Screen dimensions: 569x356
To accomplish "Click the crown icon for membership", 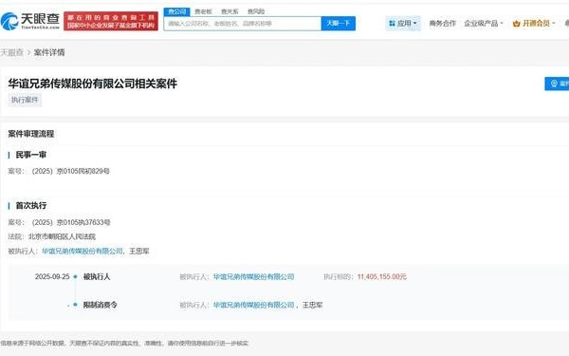I will point(517,24).
